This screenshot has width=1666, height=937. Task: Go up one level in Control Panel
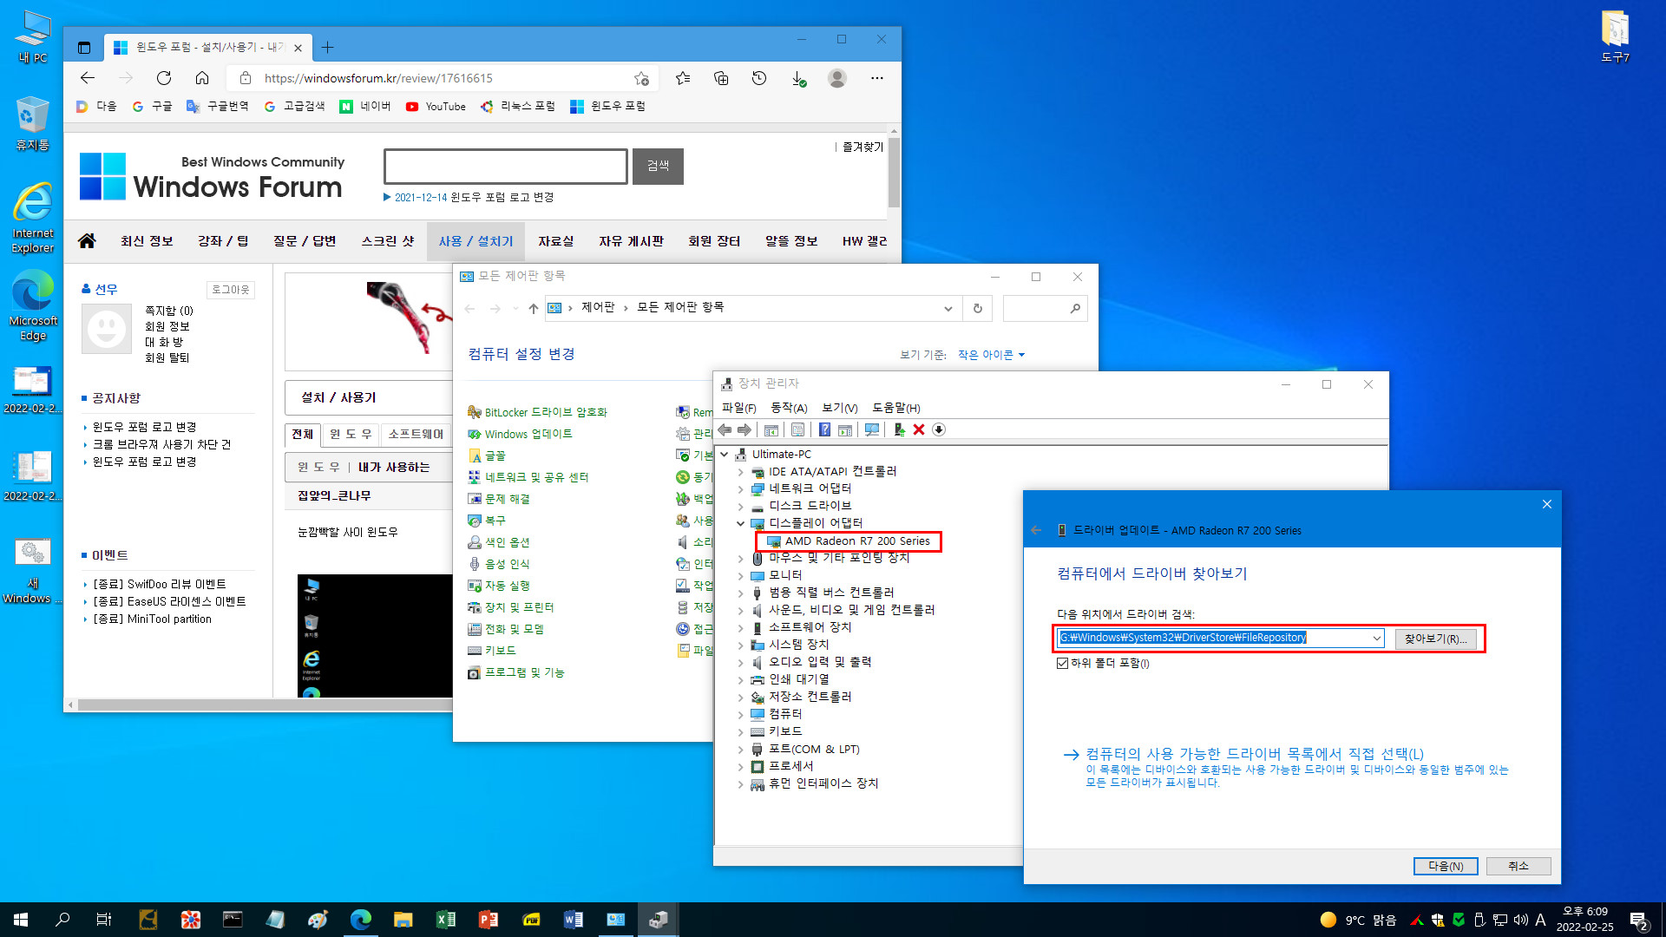(533, 308)
